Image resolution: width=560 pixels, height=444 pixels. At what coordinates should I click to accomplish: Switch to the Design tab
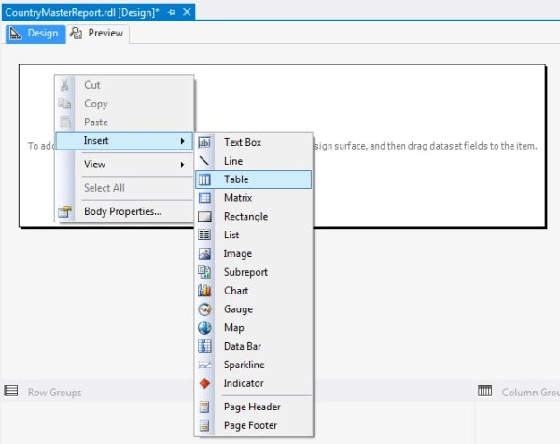(35, 34)
